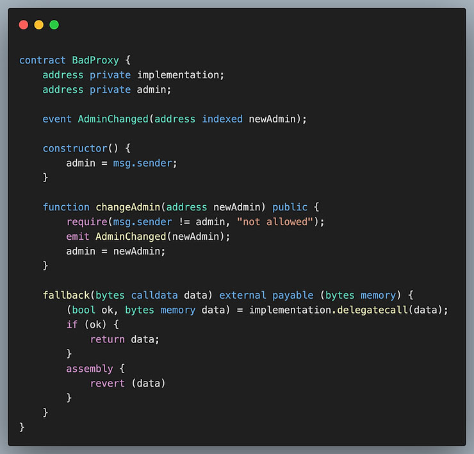474x454 pixels.
Task: Click the 'revert' keyword
Action: [x=108, y=383]
